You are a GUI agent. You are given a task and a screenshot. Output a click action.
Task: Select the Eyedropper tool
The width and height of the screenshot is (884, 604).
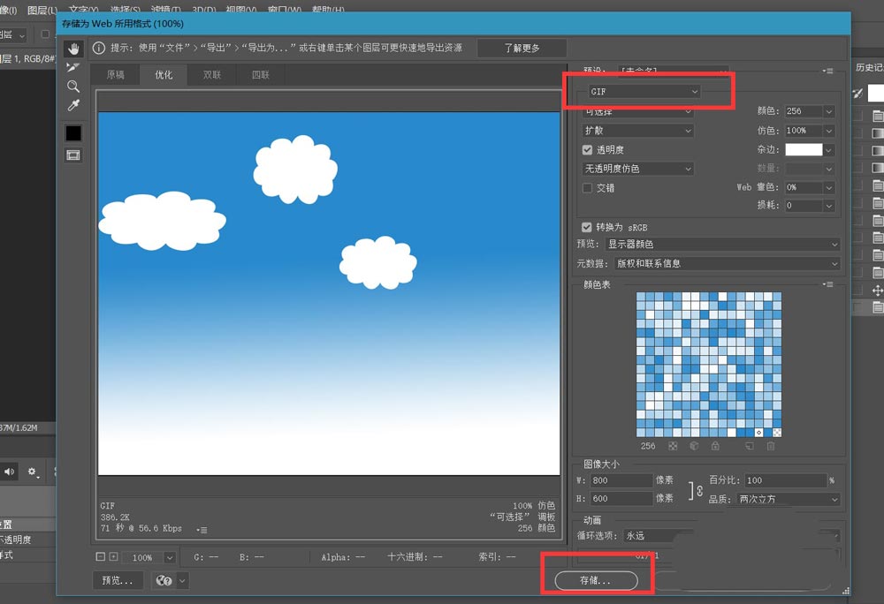pos(73,104)
